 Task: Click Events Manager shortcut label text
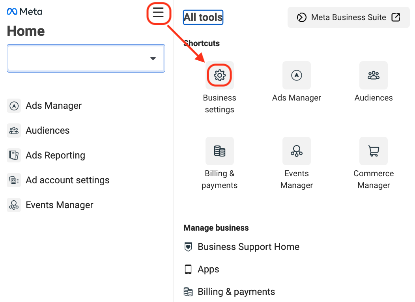tap(296, 179)
